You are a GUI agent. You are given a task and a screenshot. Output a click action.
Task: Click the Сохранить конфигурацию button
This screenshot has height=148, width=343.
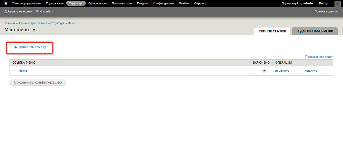pos(38,82)
